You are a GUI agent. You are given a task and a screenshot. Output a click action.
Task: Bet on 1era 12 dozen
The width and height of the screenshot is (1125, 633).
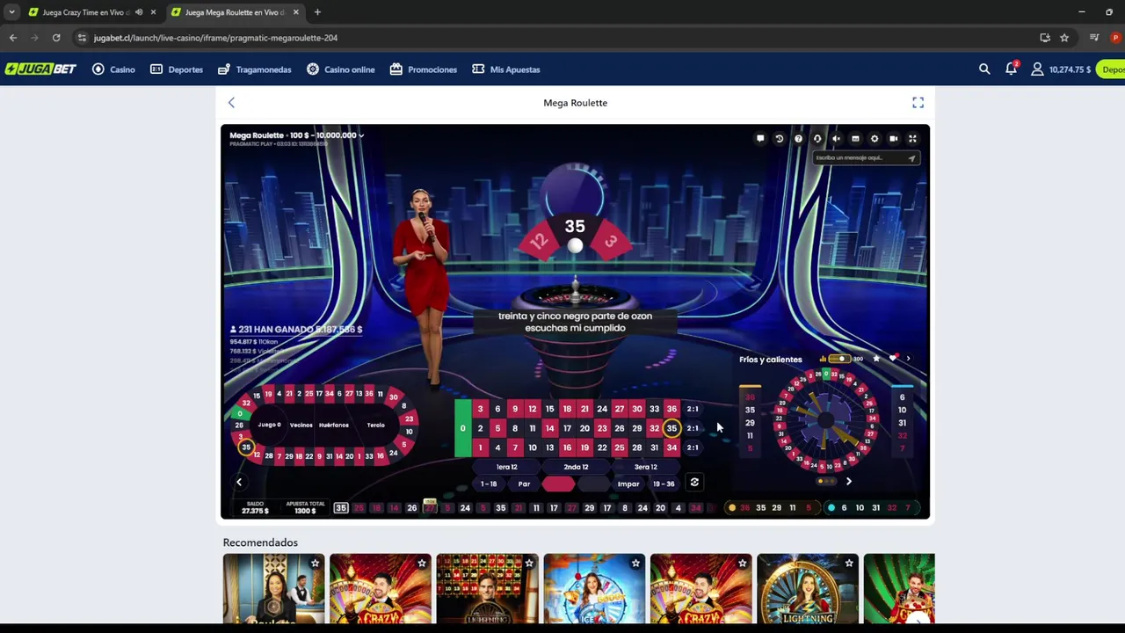click(506, 467)
